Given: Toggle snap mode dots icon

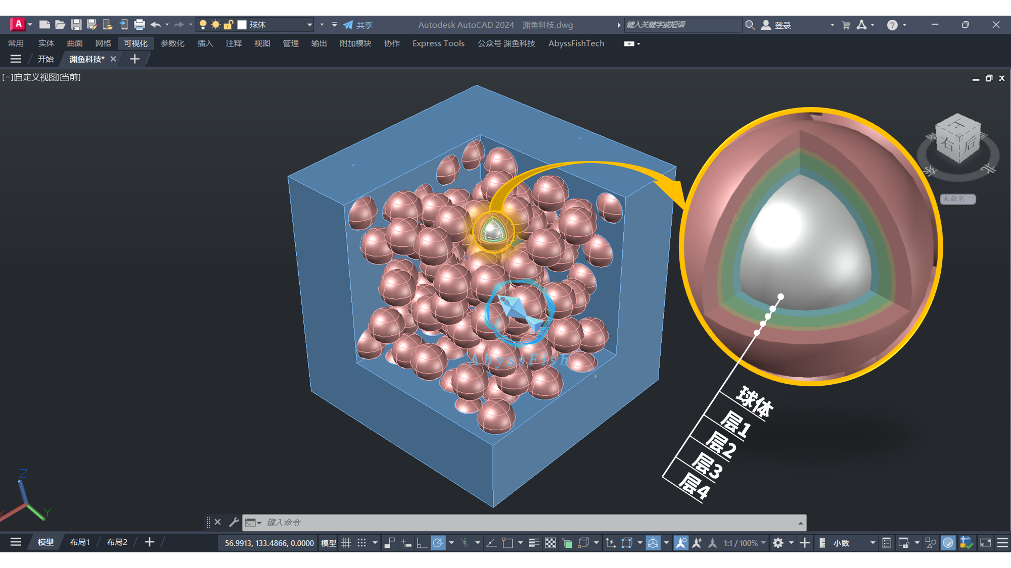Looking at the screenshot, I should (x=362, y=543).
